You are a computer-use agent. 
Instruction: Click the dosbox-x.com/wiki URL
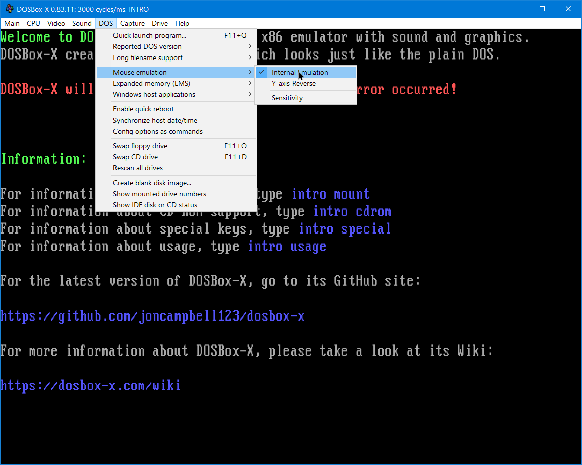click(90, 386)
